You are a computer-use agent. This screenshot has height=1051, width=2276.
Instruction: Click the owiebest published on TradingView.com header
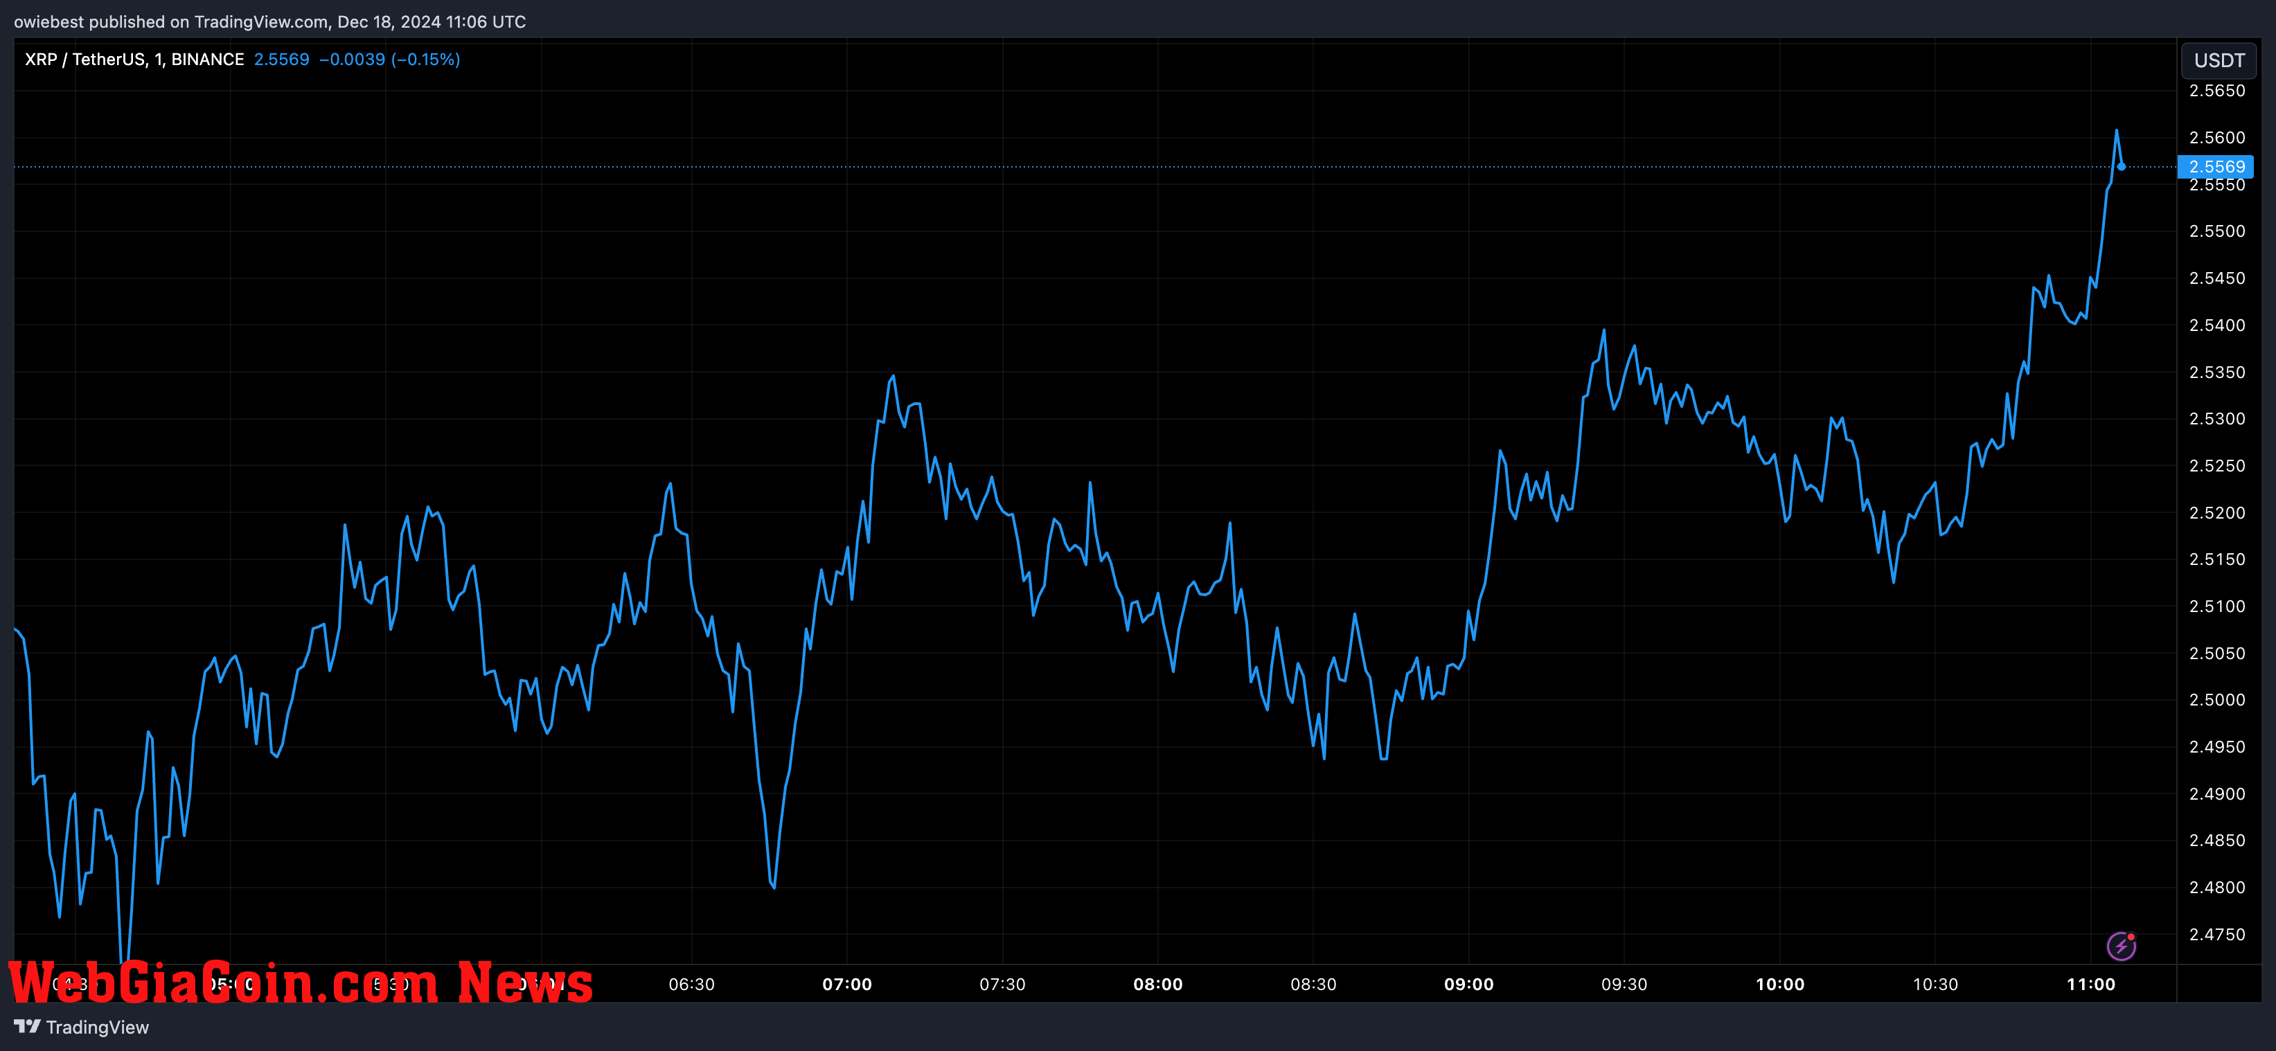pyautogui.click(x=269, y=21)
